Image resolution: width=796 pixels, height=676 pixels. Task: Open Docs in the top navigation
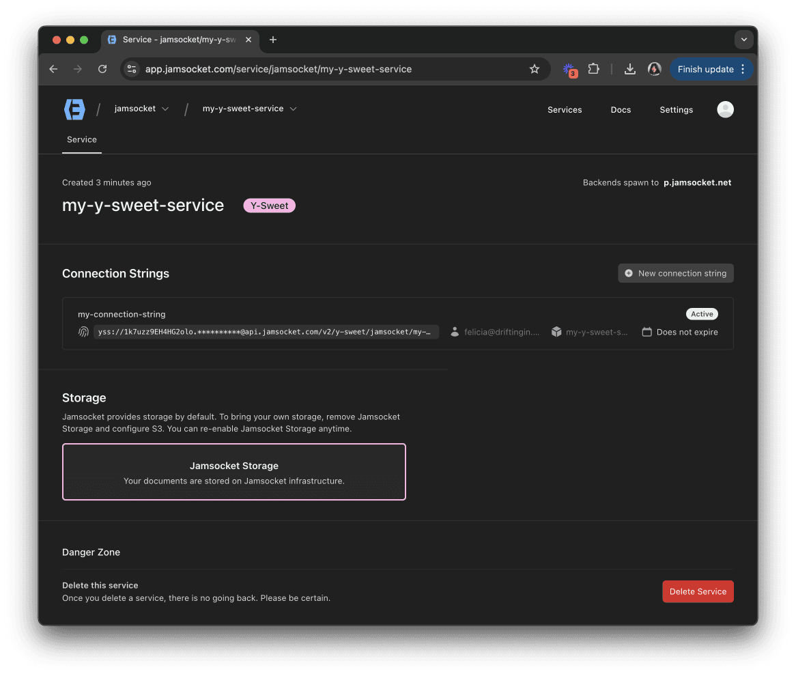pyautogui.click(x=621, y=110)
